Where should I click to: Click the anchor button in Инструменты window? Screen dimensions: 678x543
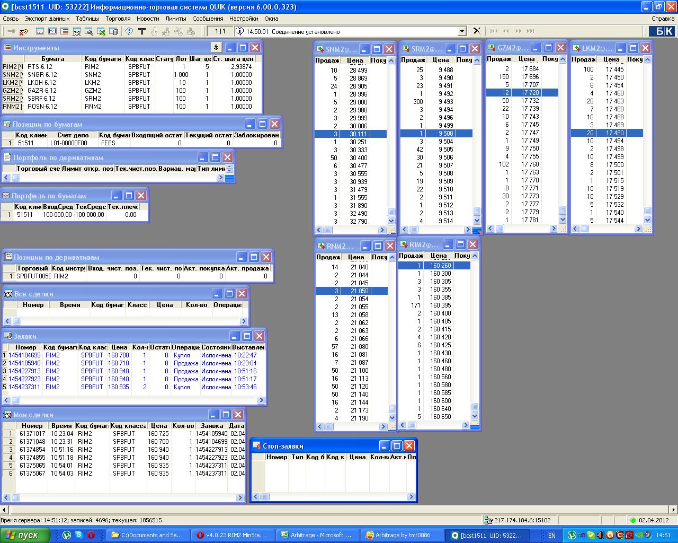click(216, 47)
